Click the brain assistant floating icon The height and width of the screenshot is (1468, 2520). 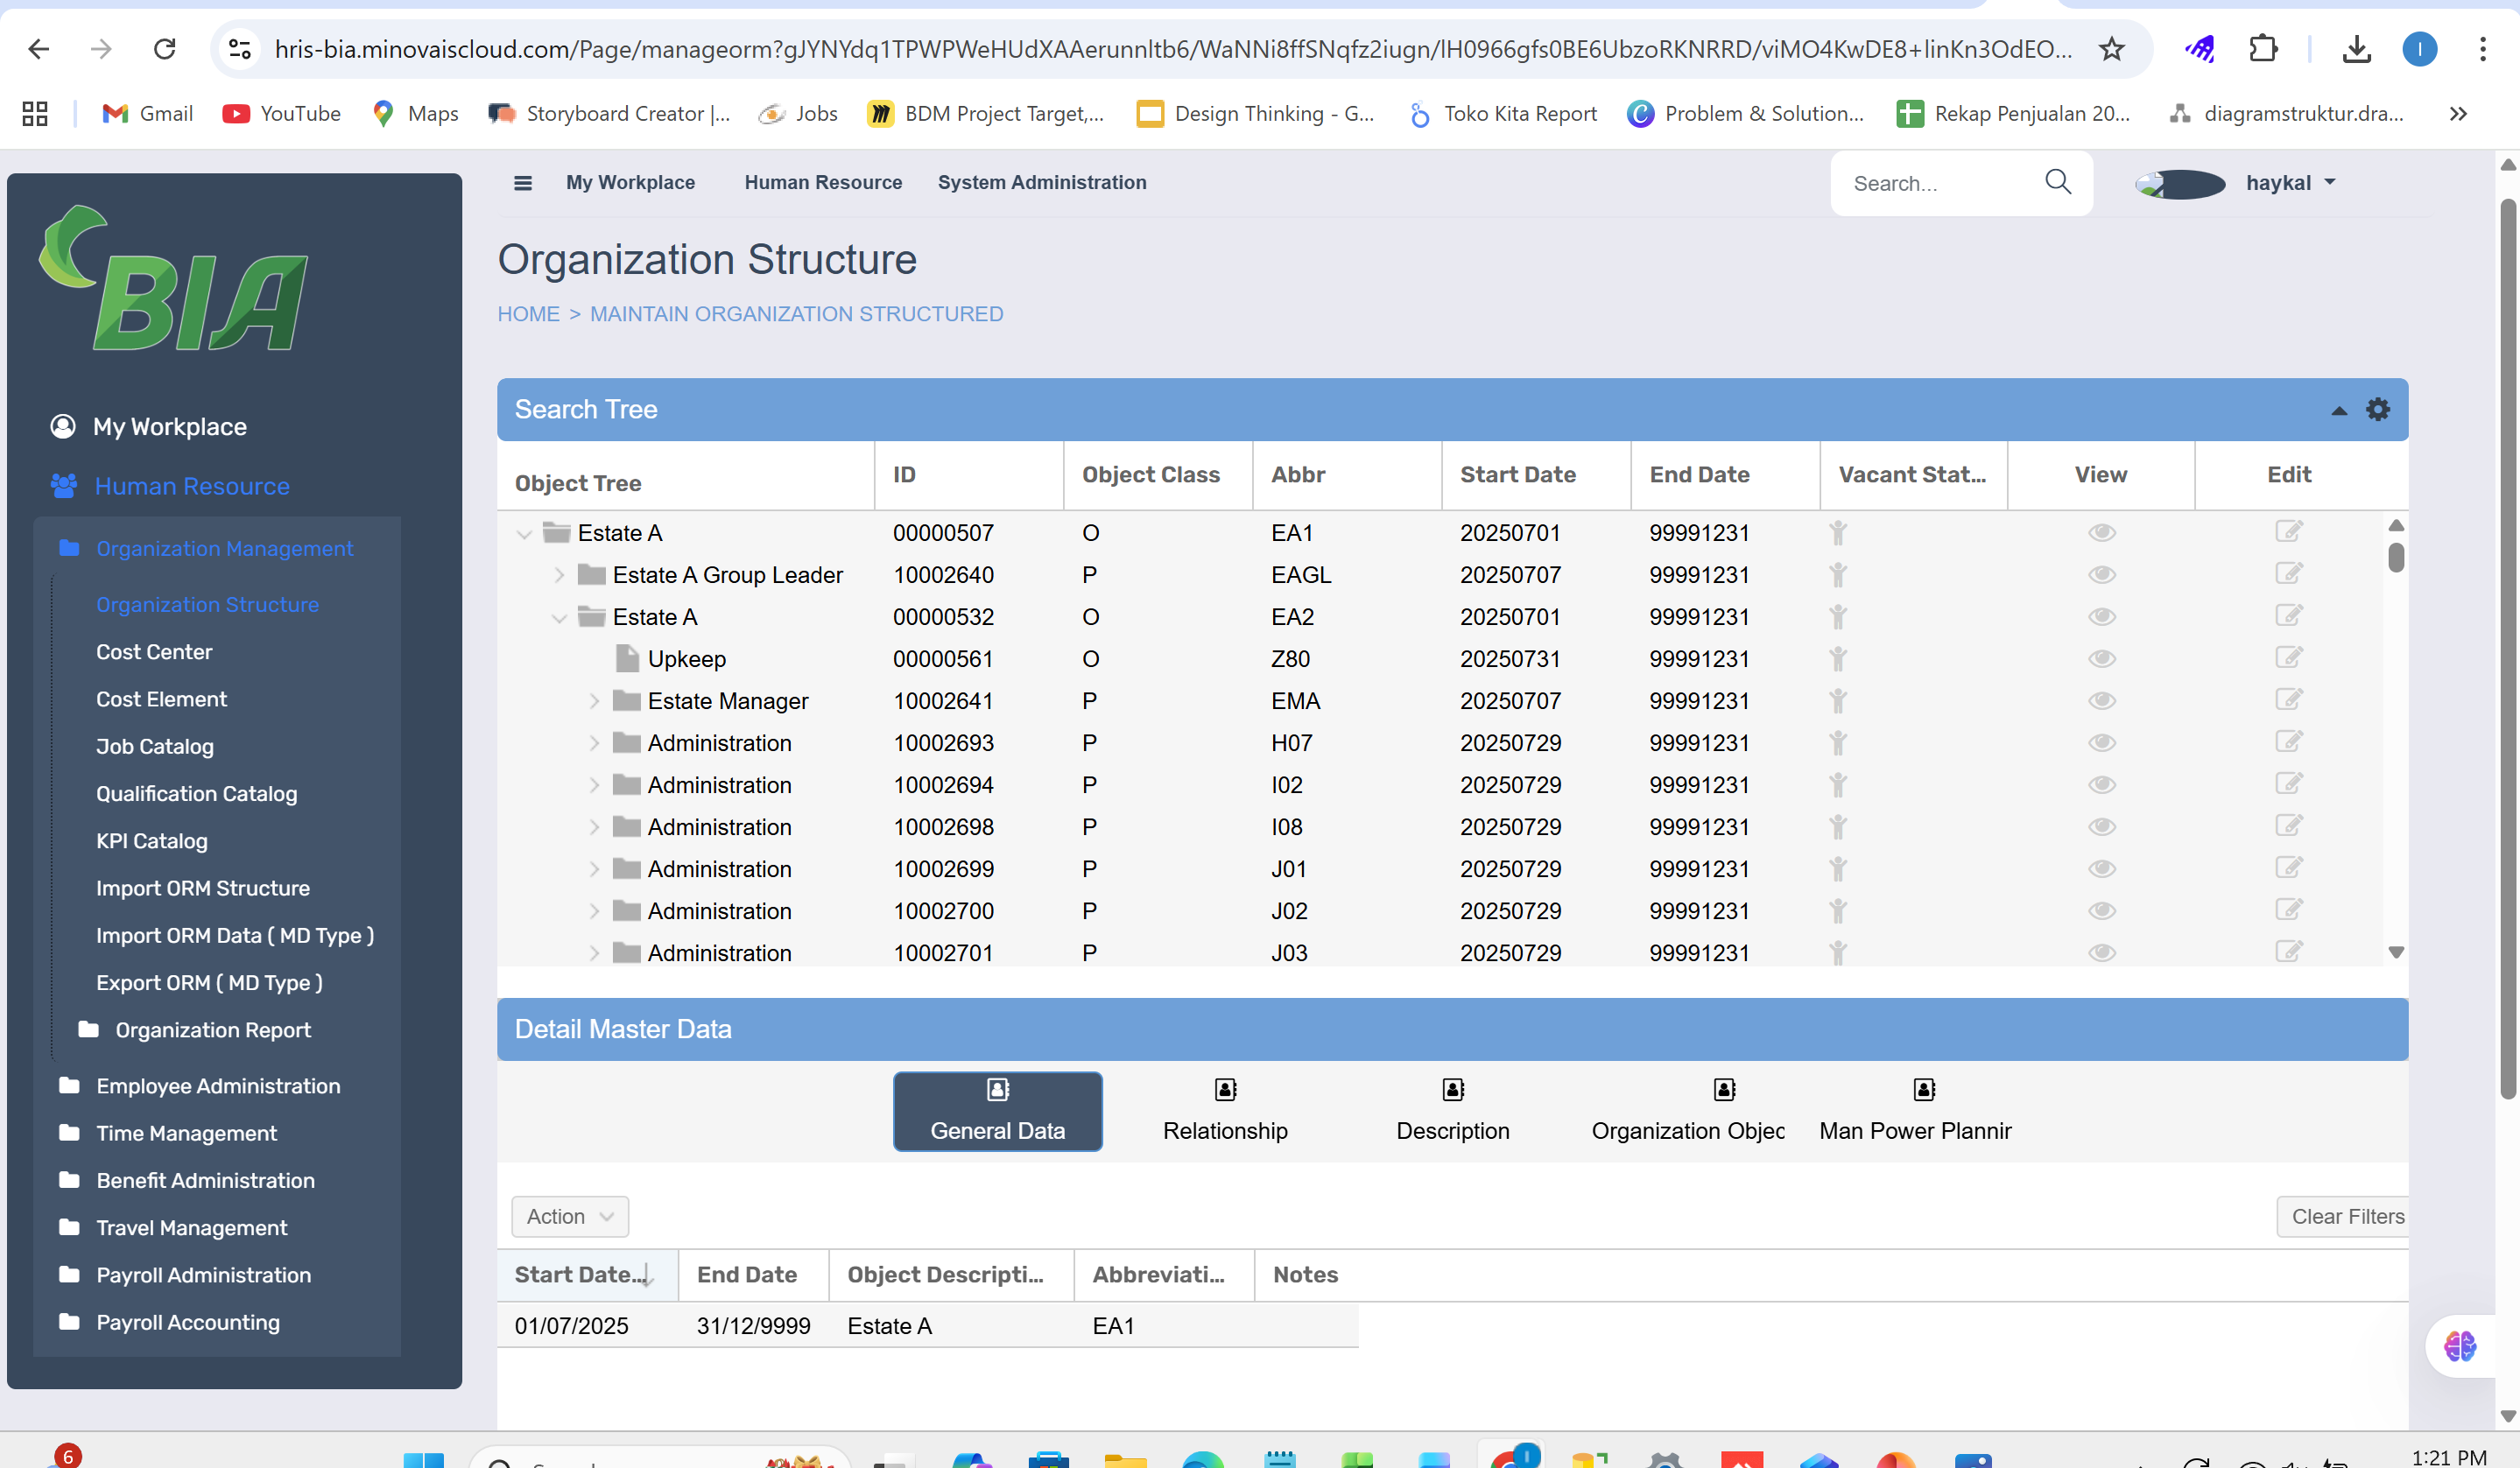[2459, 1346]
